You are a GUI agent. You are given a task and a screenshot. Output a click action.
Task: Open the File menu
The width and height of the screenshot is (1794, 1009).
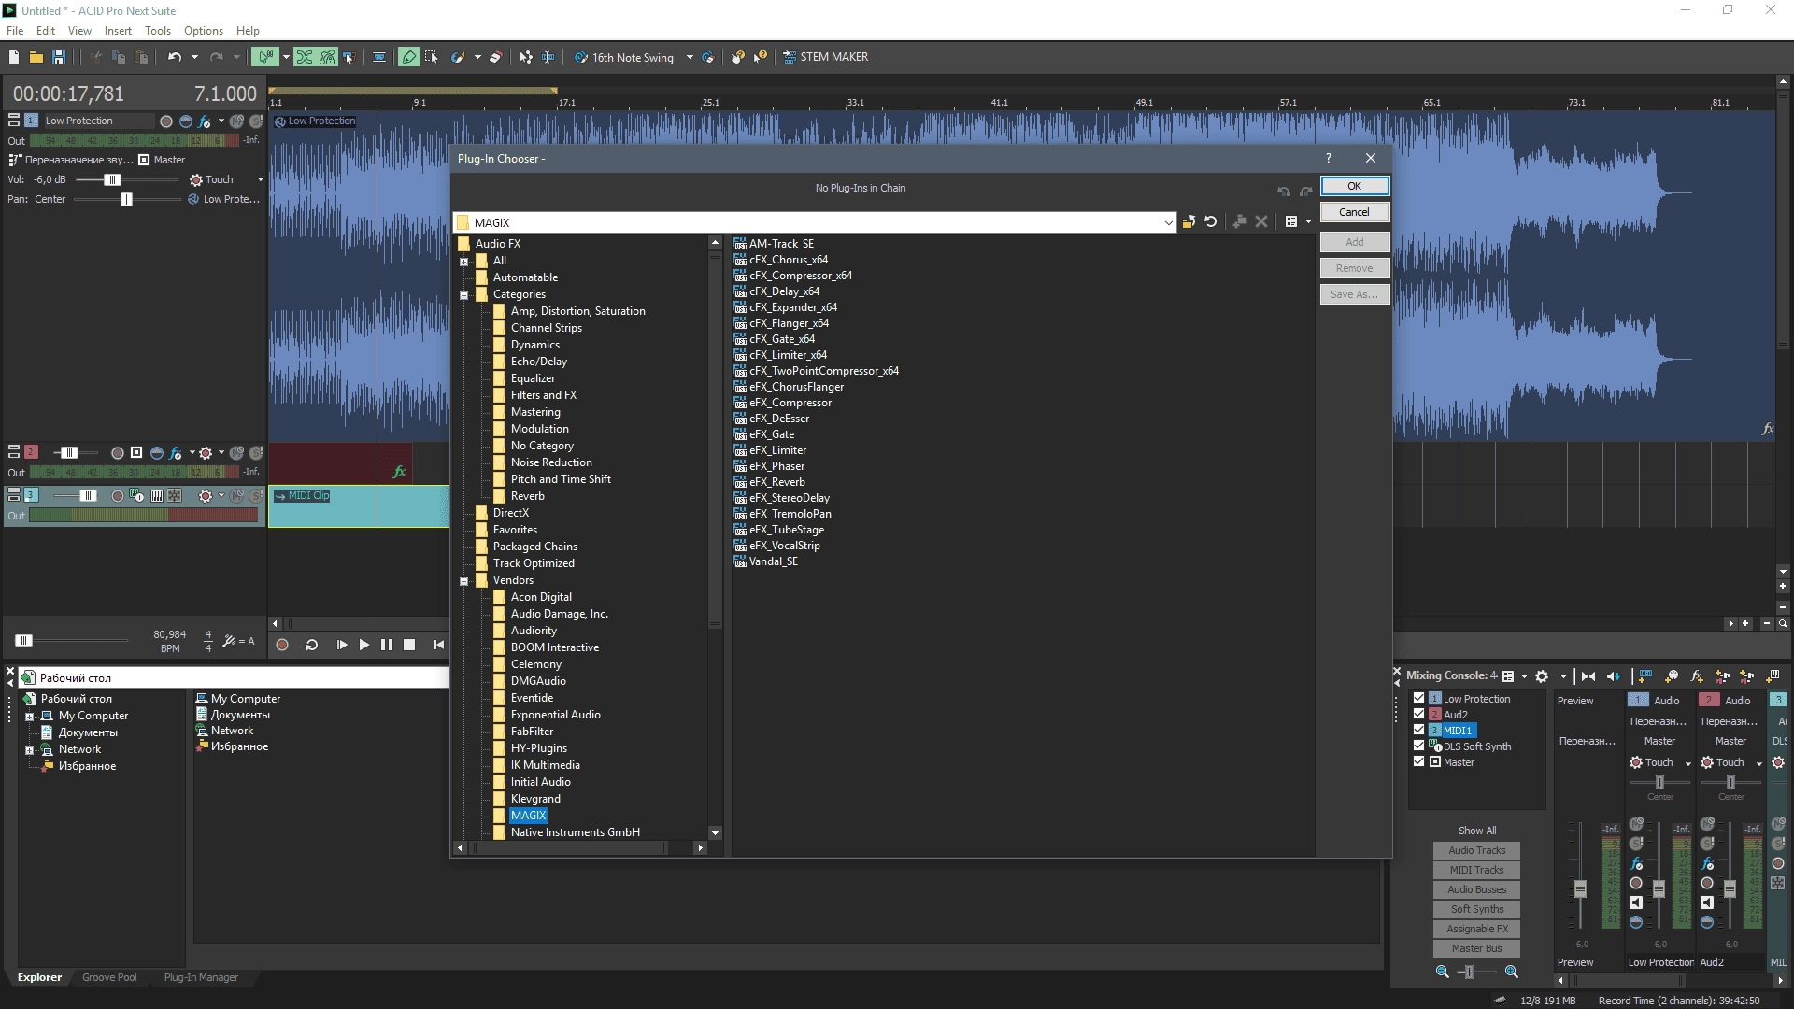[x=15, y=30]
